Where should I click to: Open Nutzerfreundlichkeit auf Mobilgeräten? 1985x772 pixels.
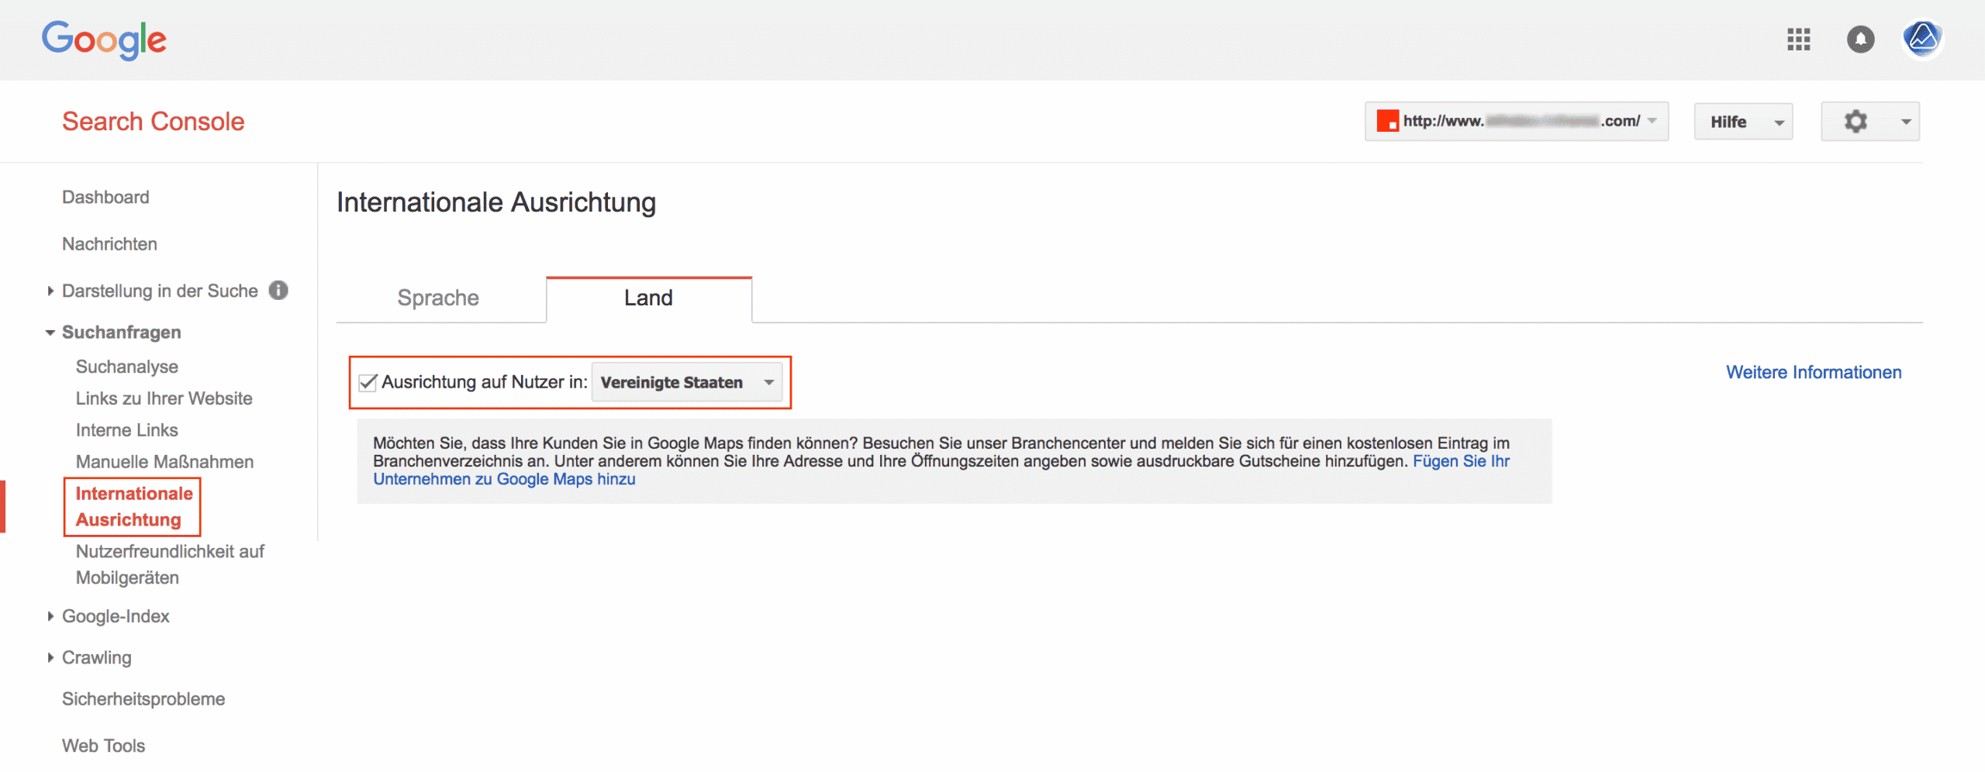point(170,565)
